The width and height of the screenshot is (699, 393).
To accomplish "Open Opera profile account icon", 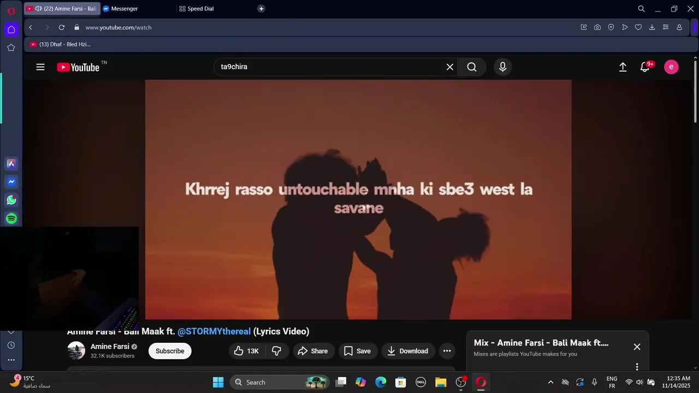I will pyautogui.click(x=679, y=27).
